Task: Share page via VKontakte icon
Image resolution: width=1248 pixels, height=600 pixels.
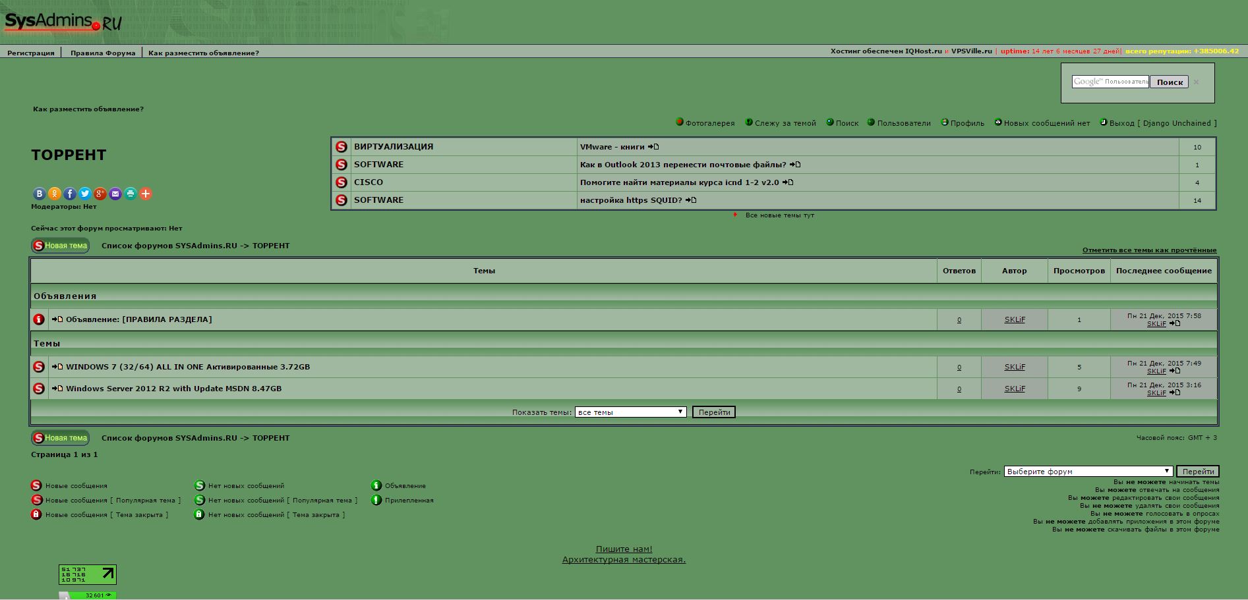Action: pos(39,194)
